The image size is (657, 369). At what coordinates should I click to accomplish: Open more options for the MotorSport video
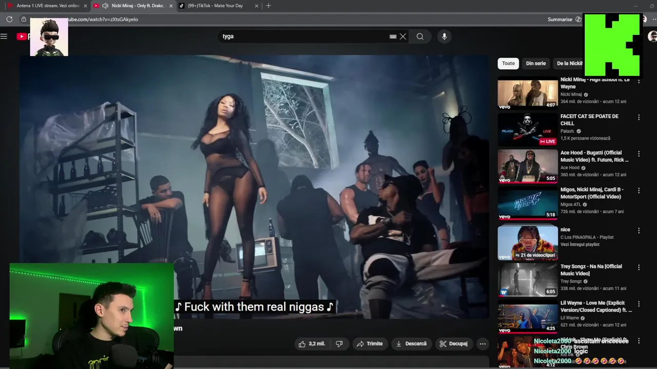pos(639,191)
